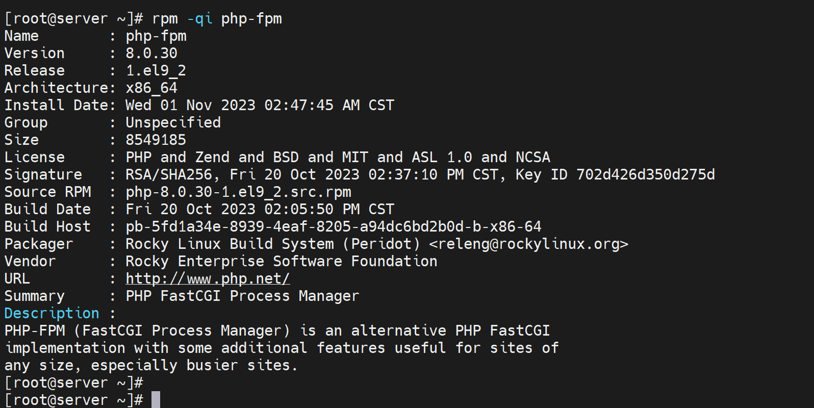
Task: Click the 'PHP FastCGI Process Manager' summary text
Action: pyautogui.click(x=242, y=296)
